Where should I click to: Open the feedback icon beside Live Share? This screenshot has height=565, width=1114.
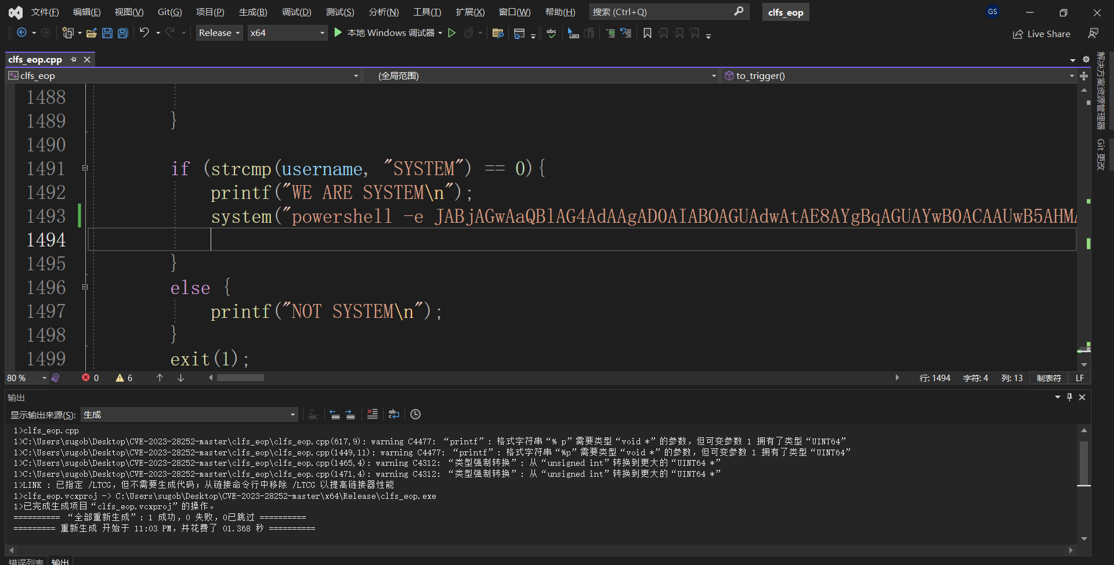(x=1093, y=34)
